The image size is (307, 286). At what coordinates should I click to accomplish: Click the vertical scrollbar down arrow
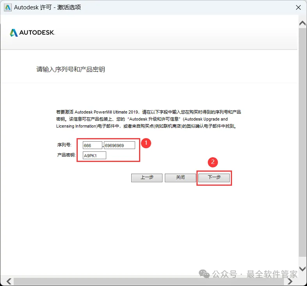pos(303,268)
